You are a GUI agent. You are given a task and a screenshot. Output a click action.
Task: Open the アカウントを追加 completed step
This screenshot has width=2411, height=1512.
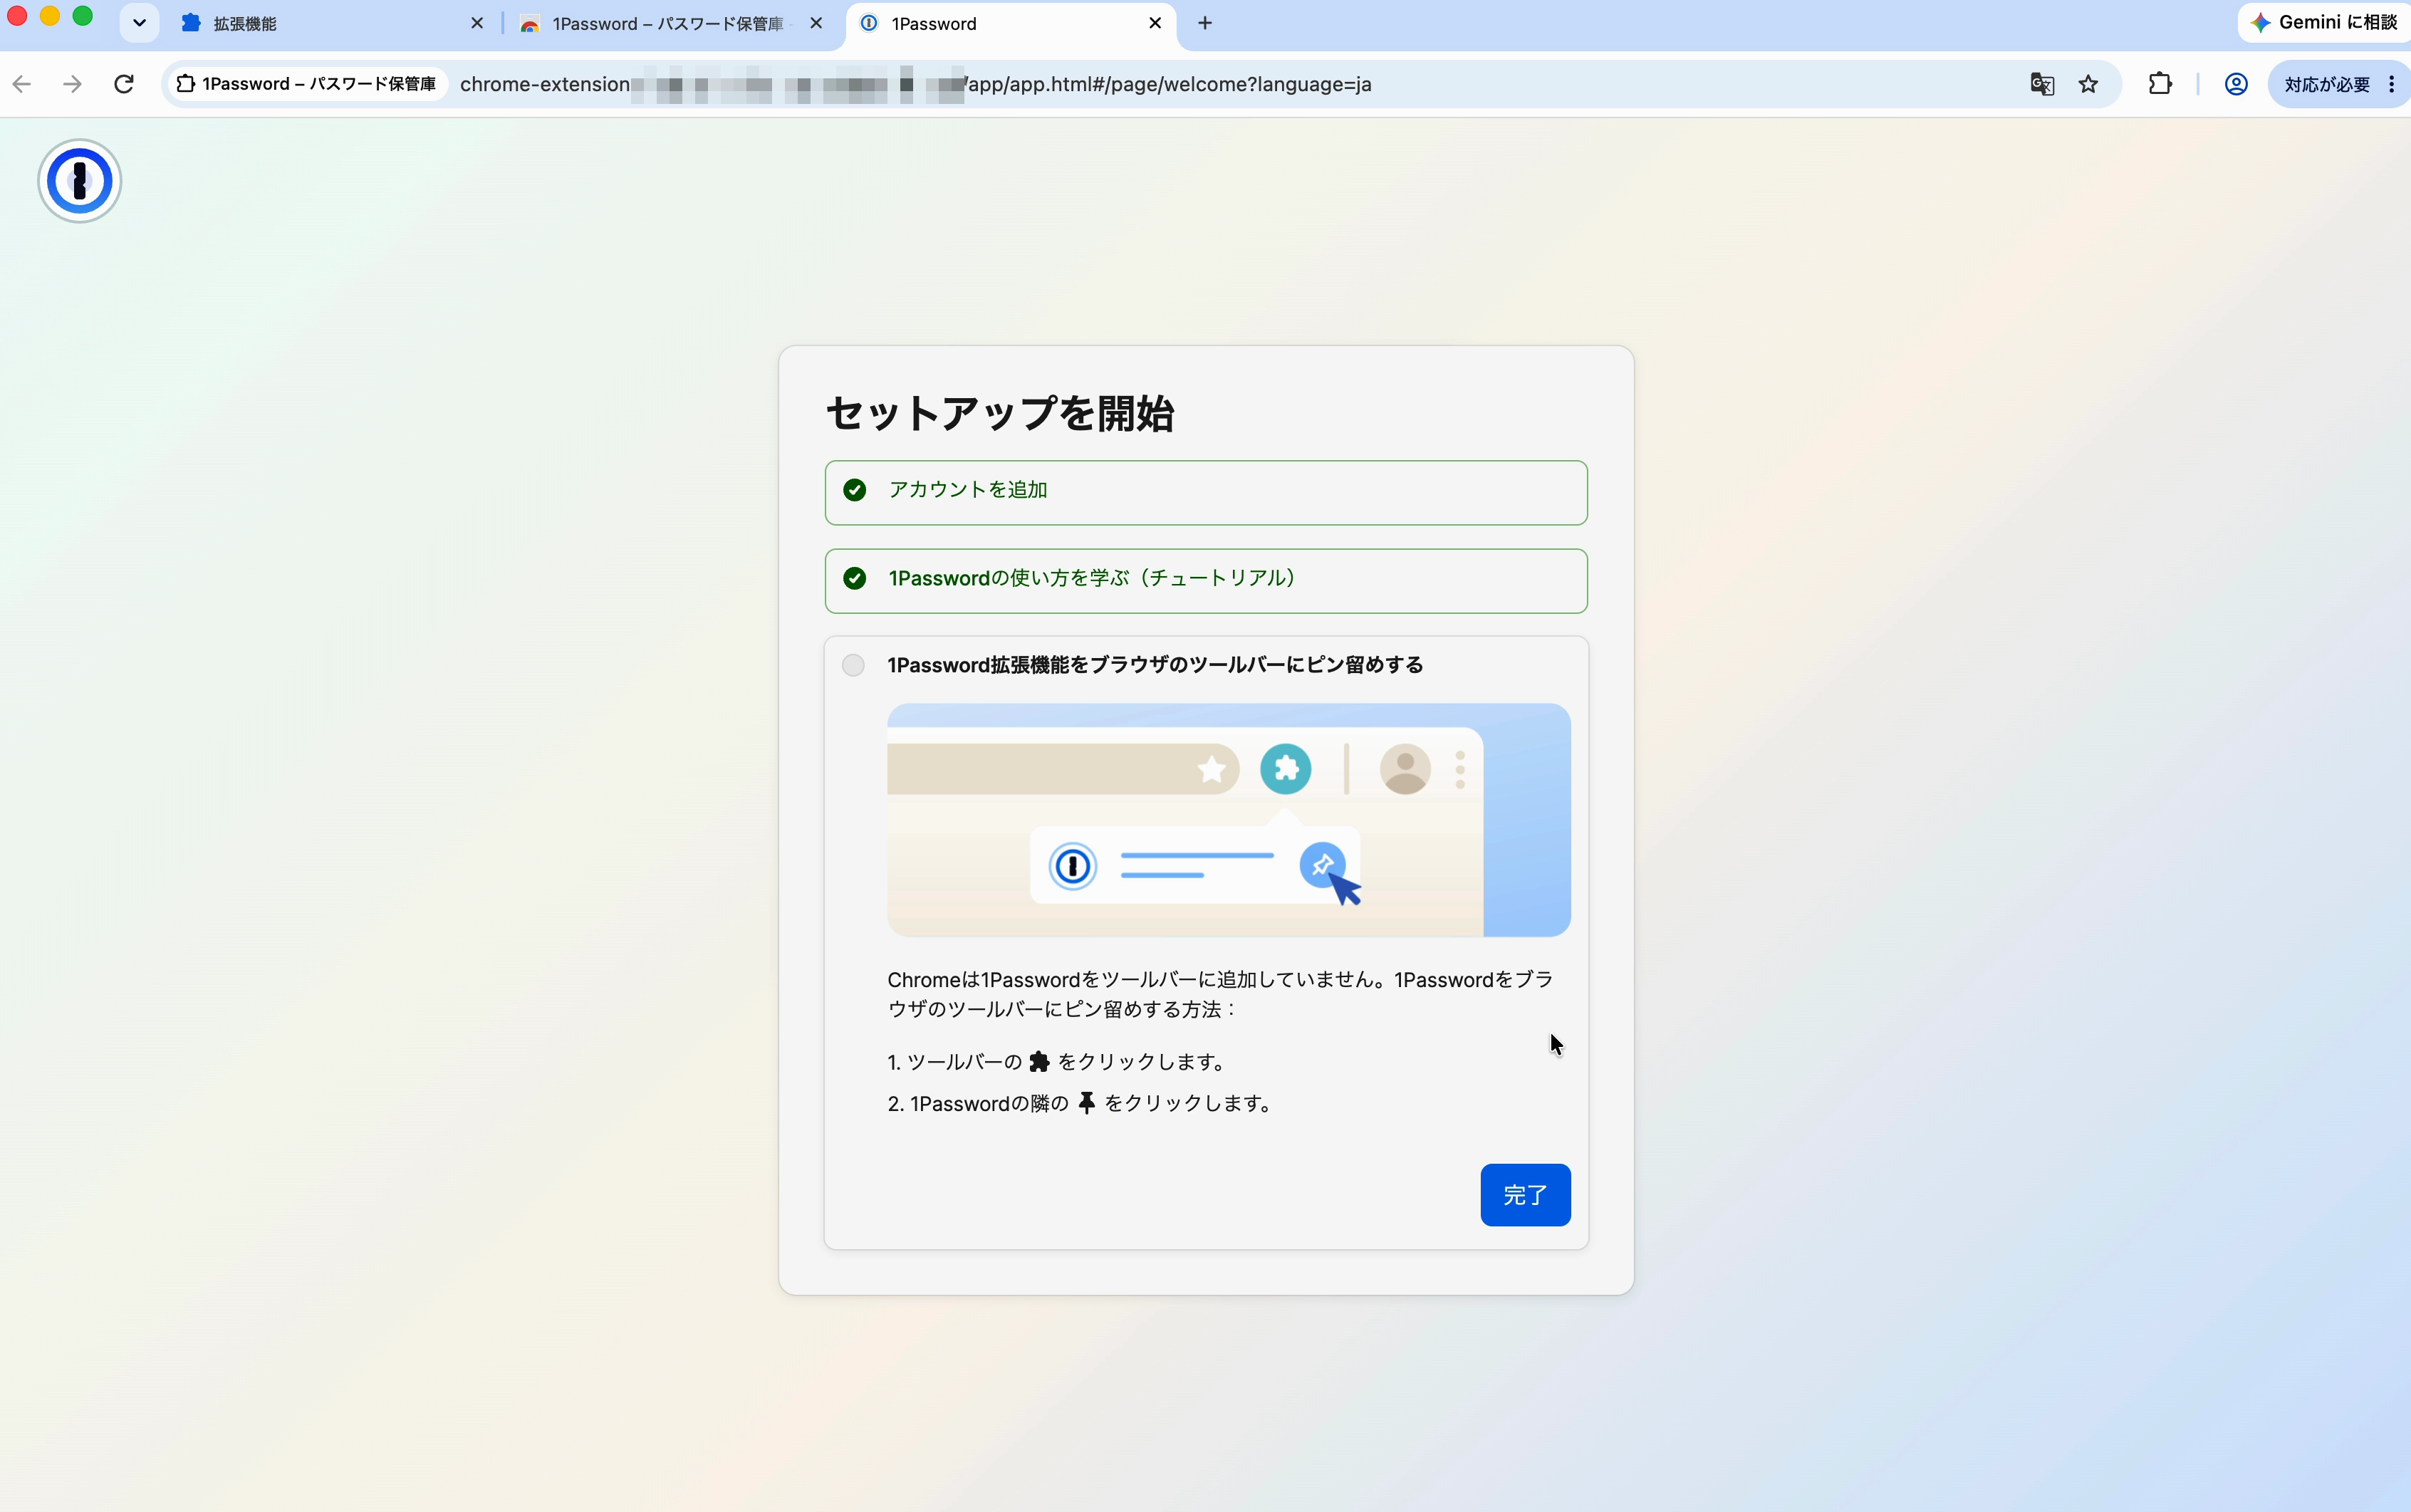click(x=1206, y=492)
